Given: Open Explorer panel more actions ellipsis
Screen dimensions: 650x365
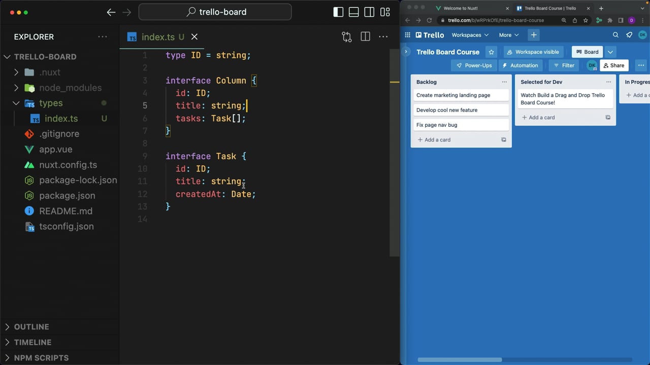Looking at the screenshot, I should point(103,36).
